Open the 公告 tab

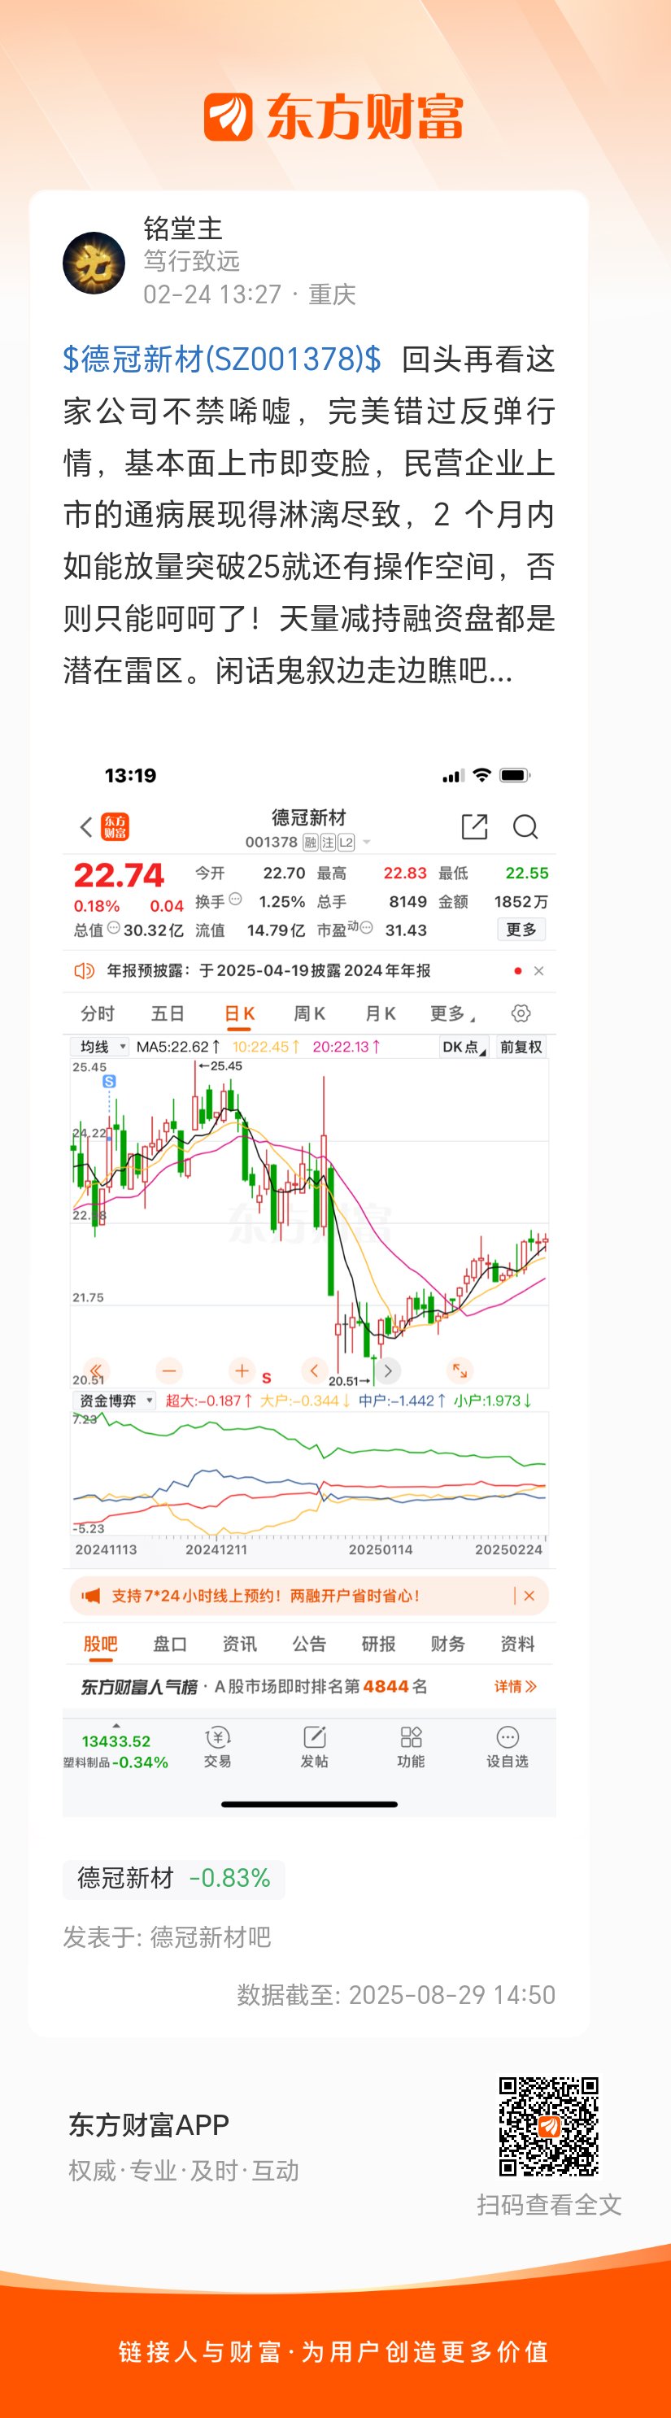(309, 1644)
